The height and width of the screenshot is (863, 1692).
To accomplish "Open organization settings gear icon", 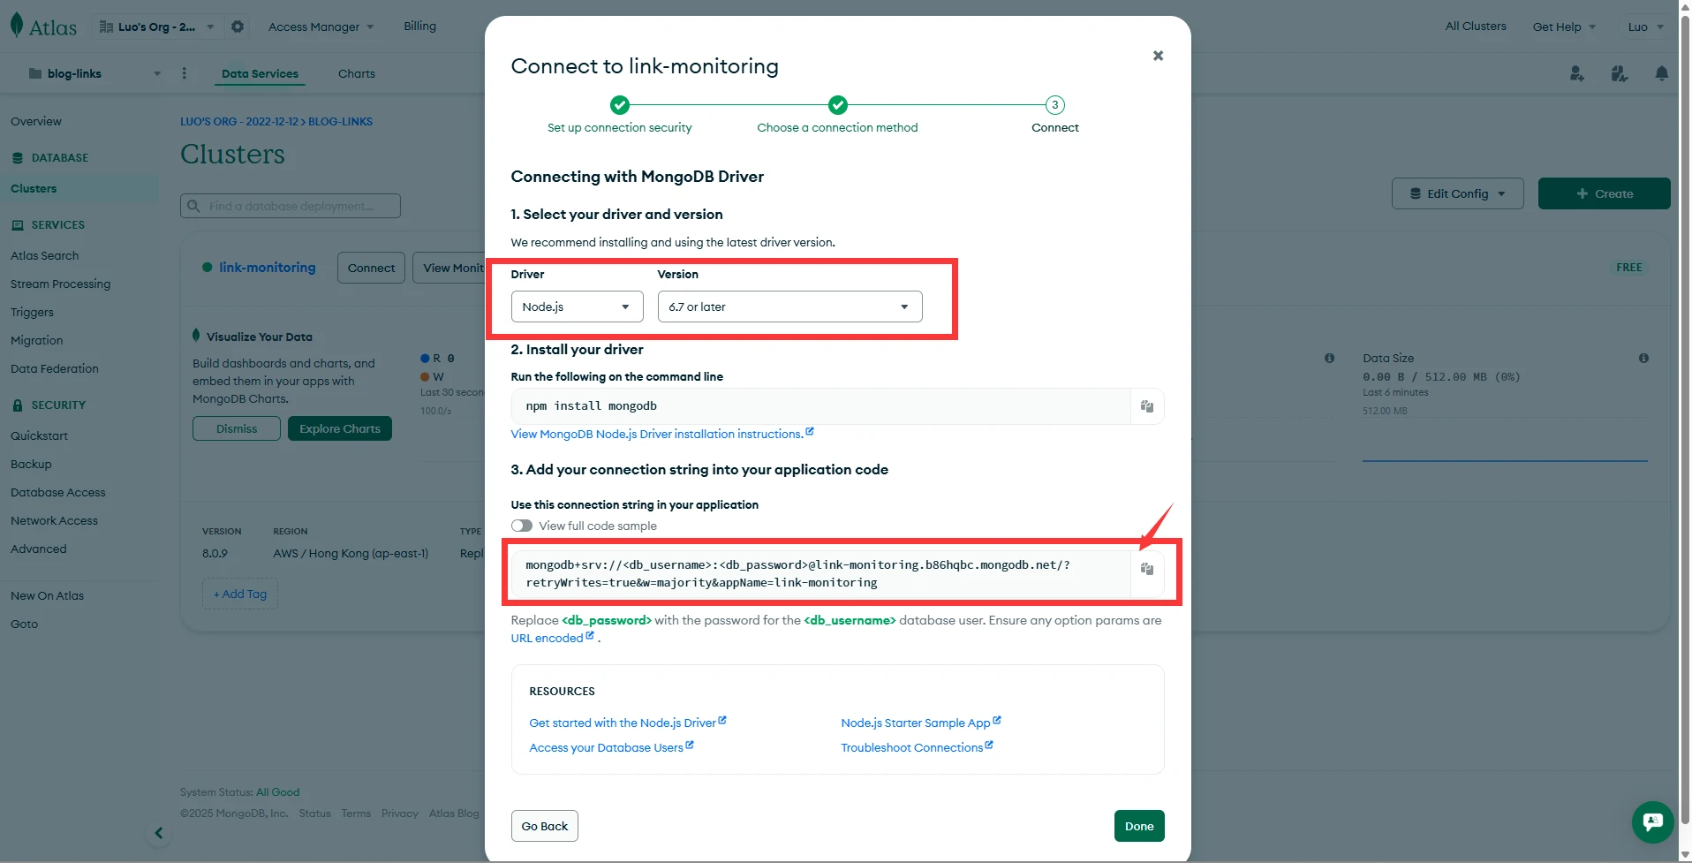I will coord(238,26).
